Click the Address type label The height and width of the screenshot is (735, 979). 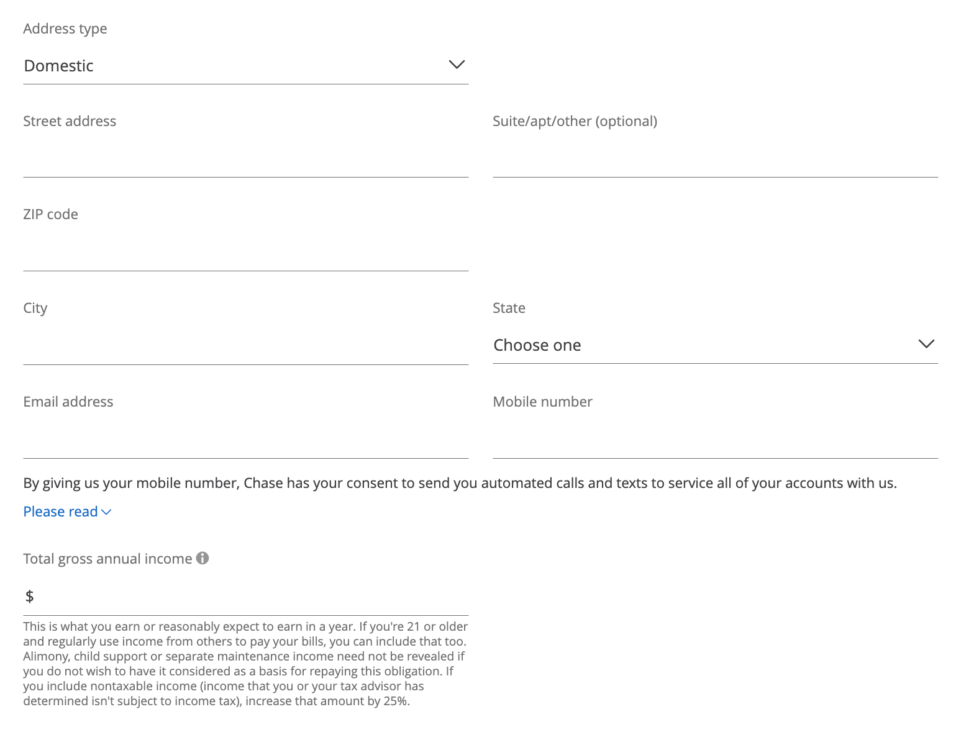pyautogui.click(x=65, y=29)
